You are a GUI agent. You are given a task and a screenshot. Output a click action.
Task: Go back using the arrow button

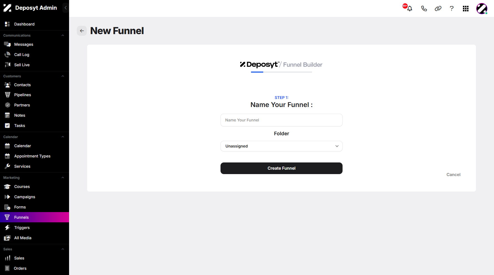[82, 31]
